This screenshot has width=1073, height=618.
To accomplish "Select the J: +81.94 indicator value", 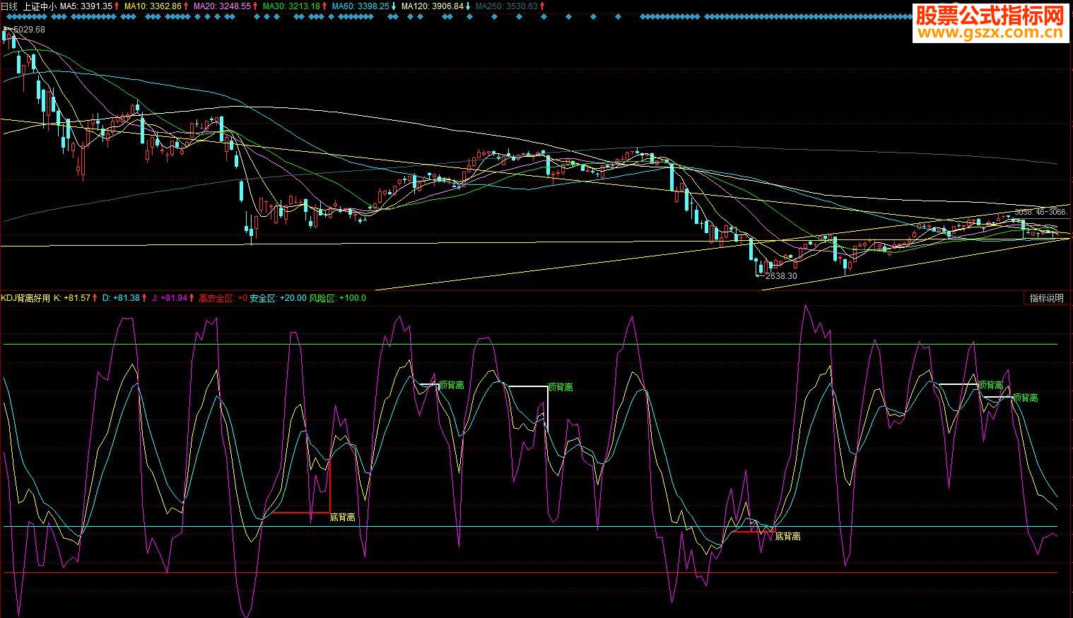I will pos(170,298).
